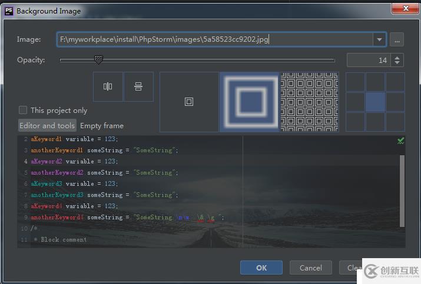Click inside the Image path field
The image size is (421, 284).
[x=215, y=40]
